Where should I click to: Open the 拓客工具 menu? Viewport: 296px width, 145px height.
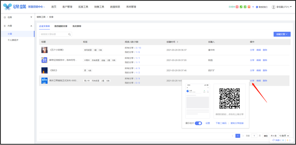83,7
